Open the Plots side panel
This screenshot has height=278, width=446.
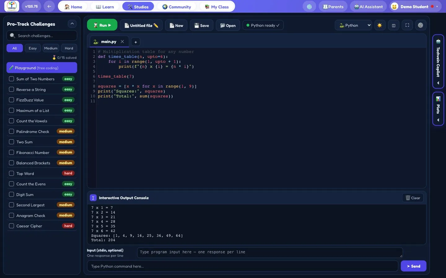[438, 109]
